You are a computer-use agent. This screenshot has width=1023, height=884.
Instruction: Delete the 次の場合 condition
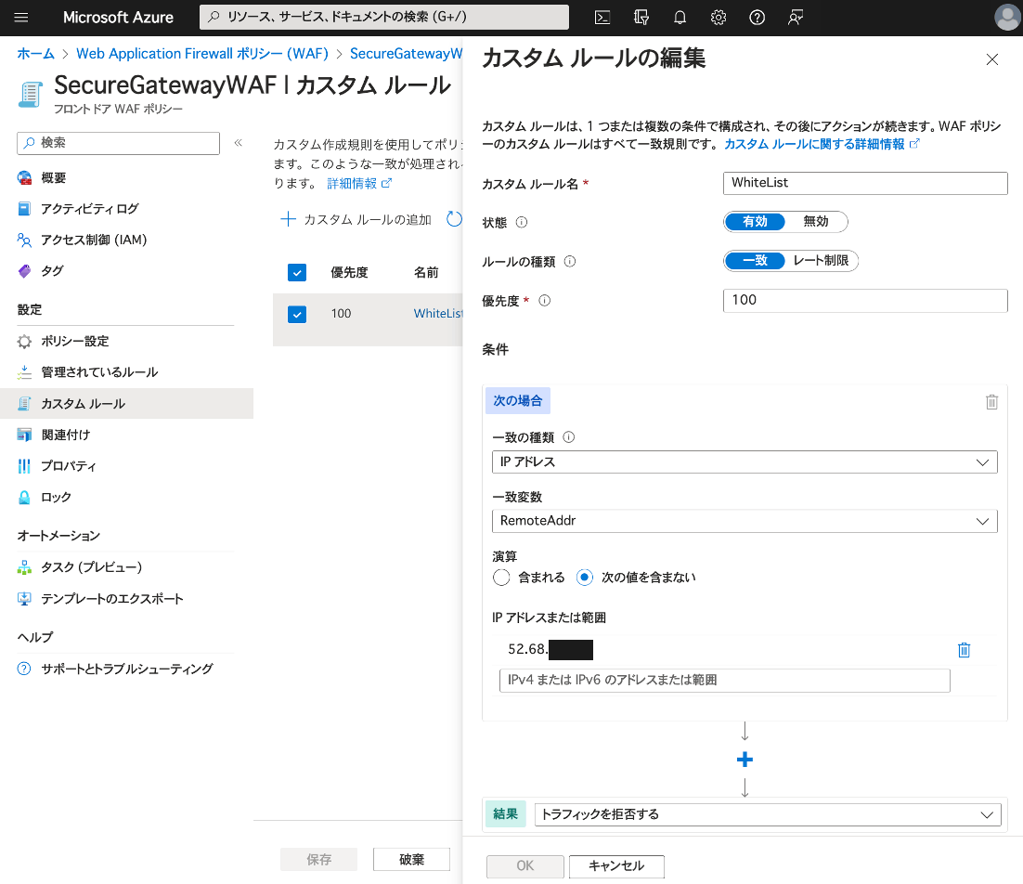coord(991,402)
